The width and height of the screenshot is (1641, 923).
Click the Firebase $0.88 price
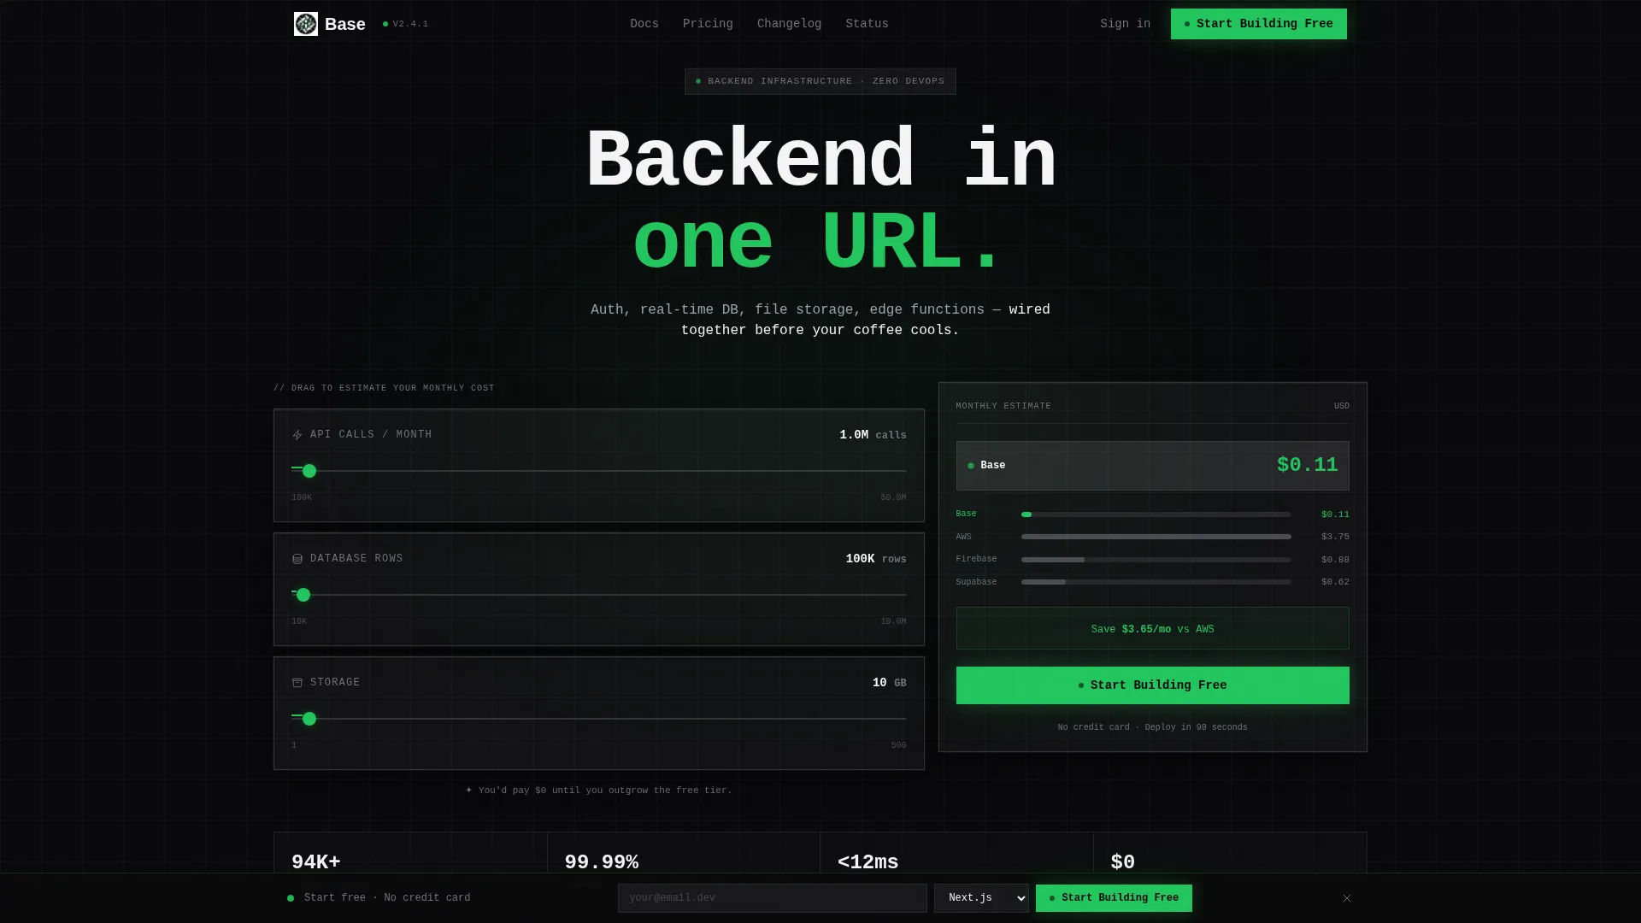[x=1335, y=560]
